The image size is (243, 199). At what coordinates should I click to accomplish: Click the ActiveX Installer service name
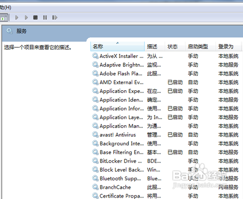tap(121, 56)
